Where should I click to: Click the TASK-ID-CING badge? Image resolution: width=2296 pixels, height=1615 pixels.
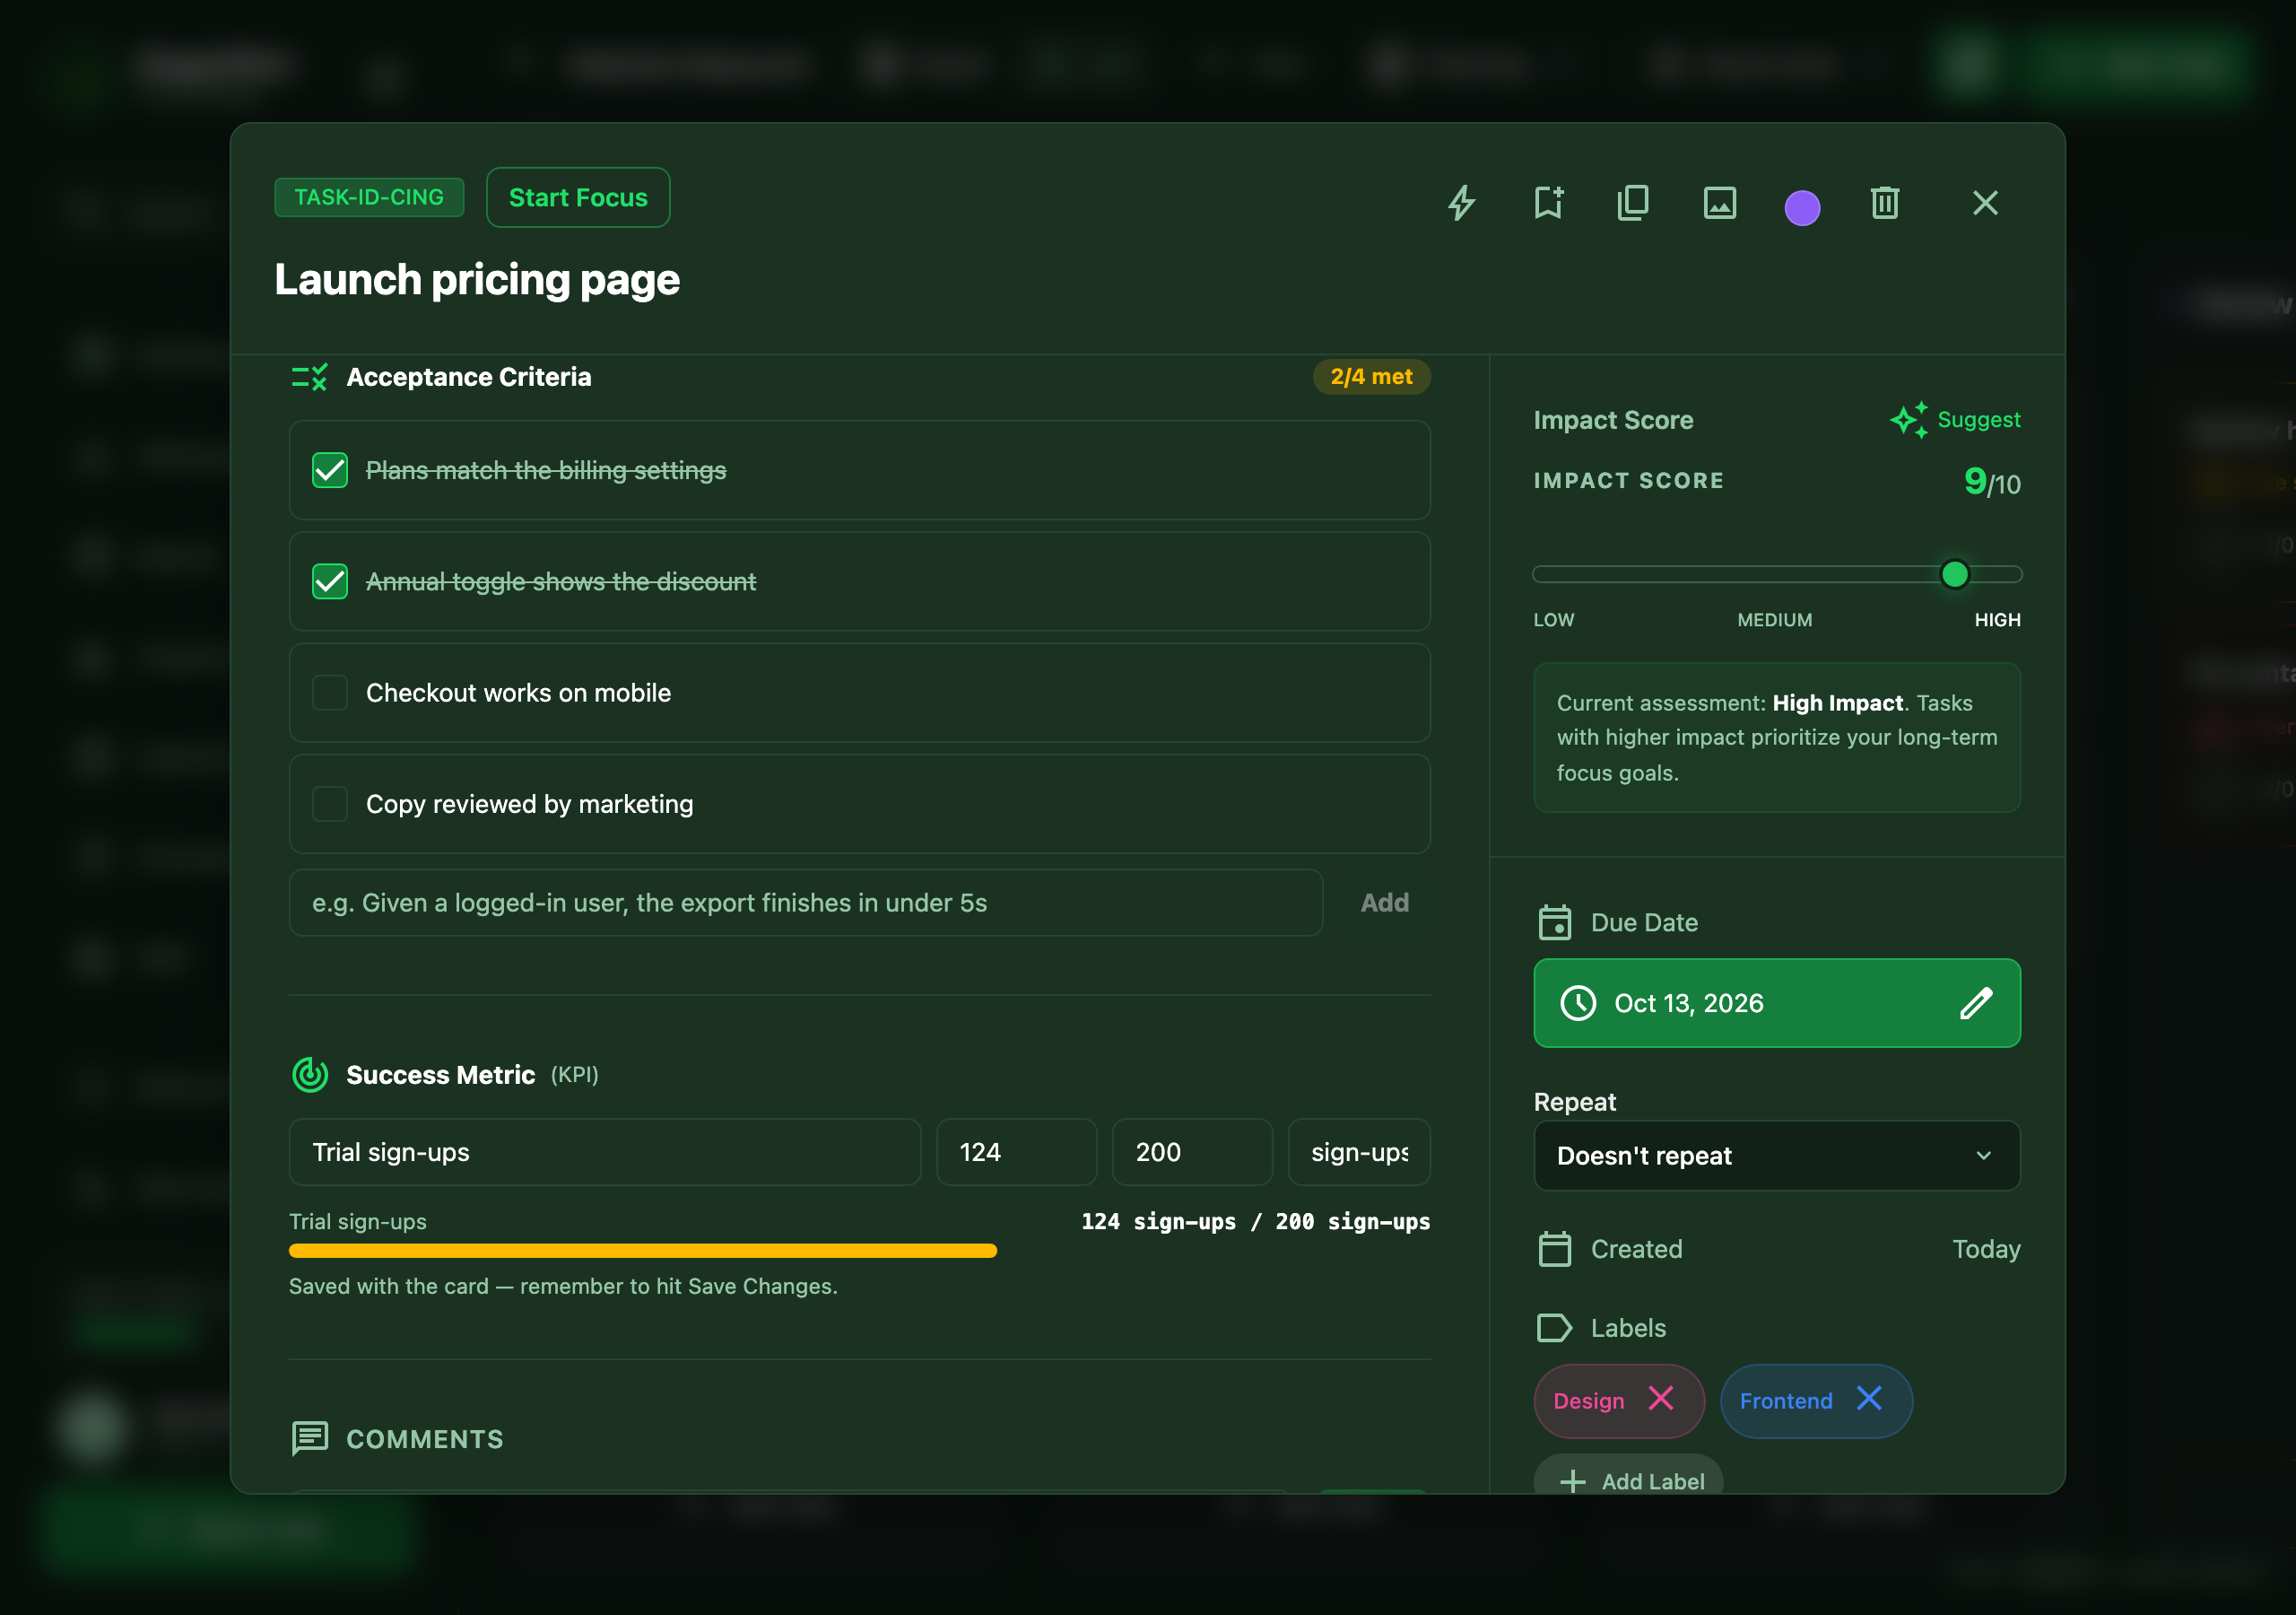click(x=369, y=197)
